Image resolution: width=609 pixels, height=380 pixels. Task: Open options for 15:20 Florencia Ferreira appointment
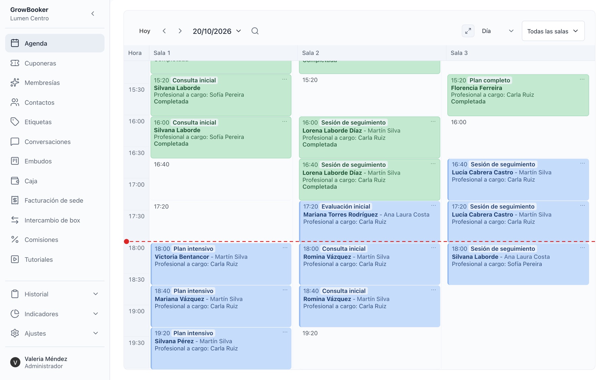click(582, 80)
